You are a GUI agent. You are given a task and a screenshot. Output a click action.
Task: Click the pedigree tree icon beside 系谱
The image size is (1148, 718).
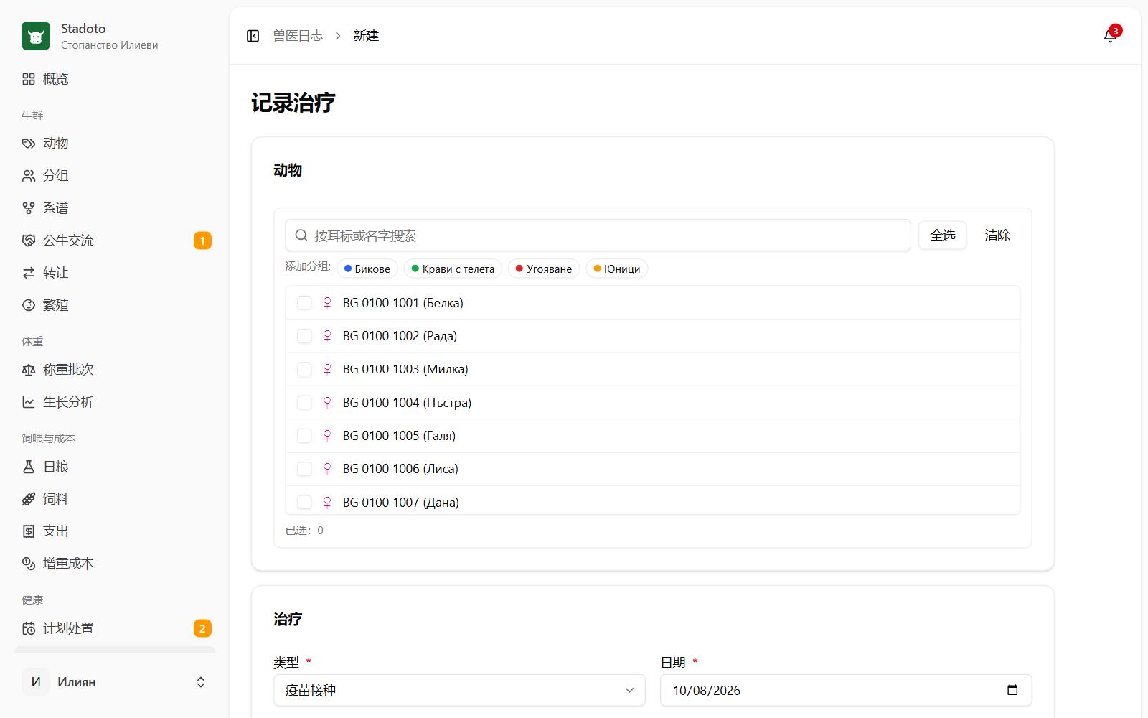29,208
